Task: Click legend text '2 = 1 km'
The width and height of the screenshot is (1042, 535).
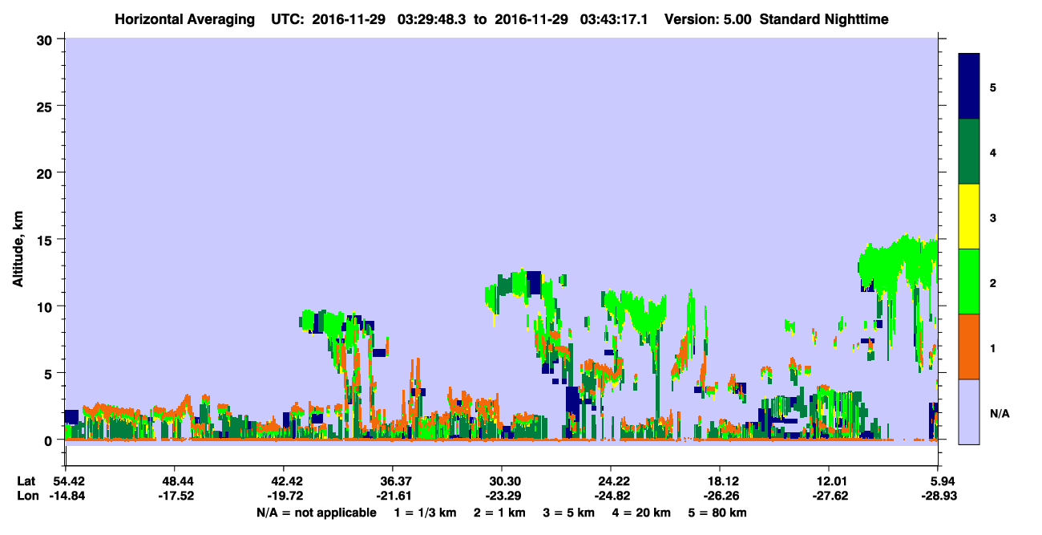Action: [500, 513]
